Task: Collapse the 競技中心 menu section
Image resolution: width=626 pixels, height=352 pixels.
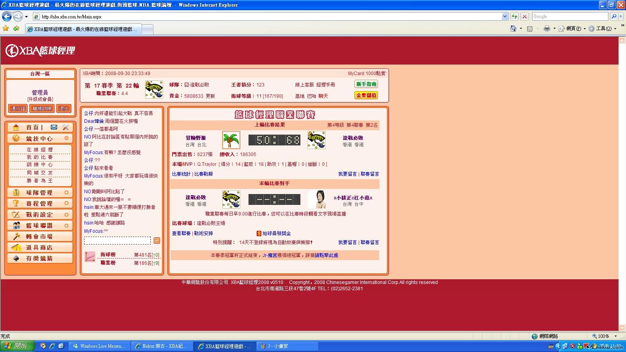Action: pyautogui.click(x=67, y=138)
